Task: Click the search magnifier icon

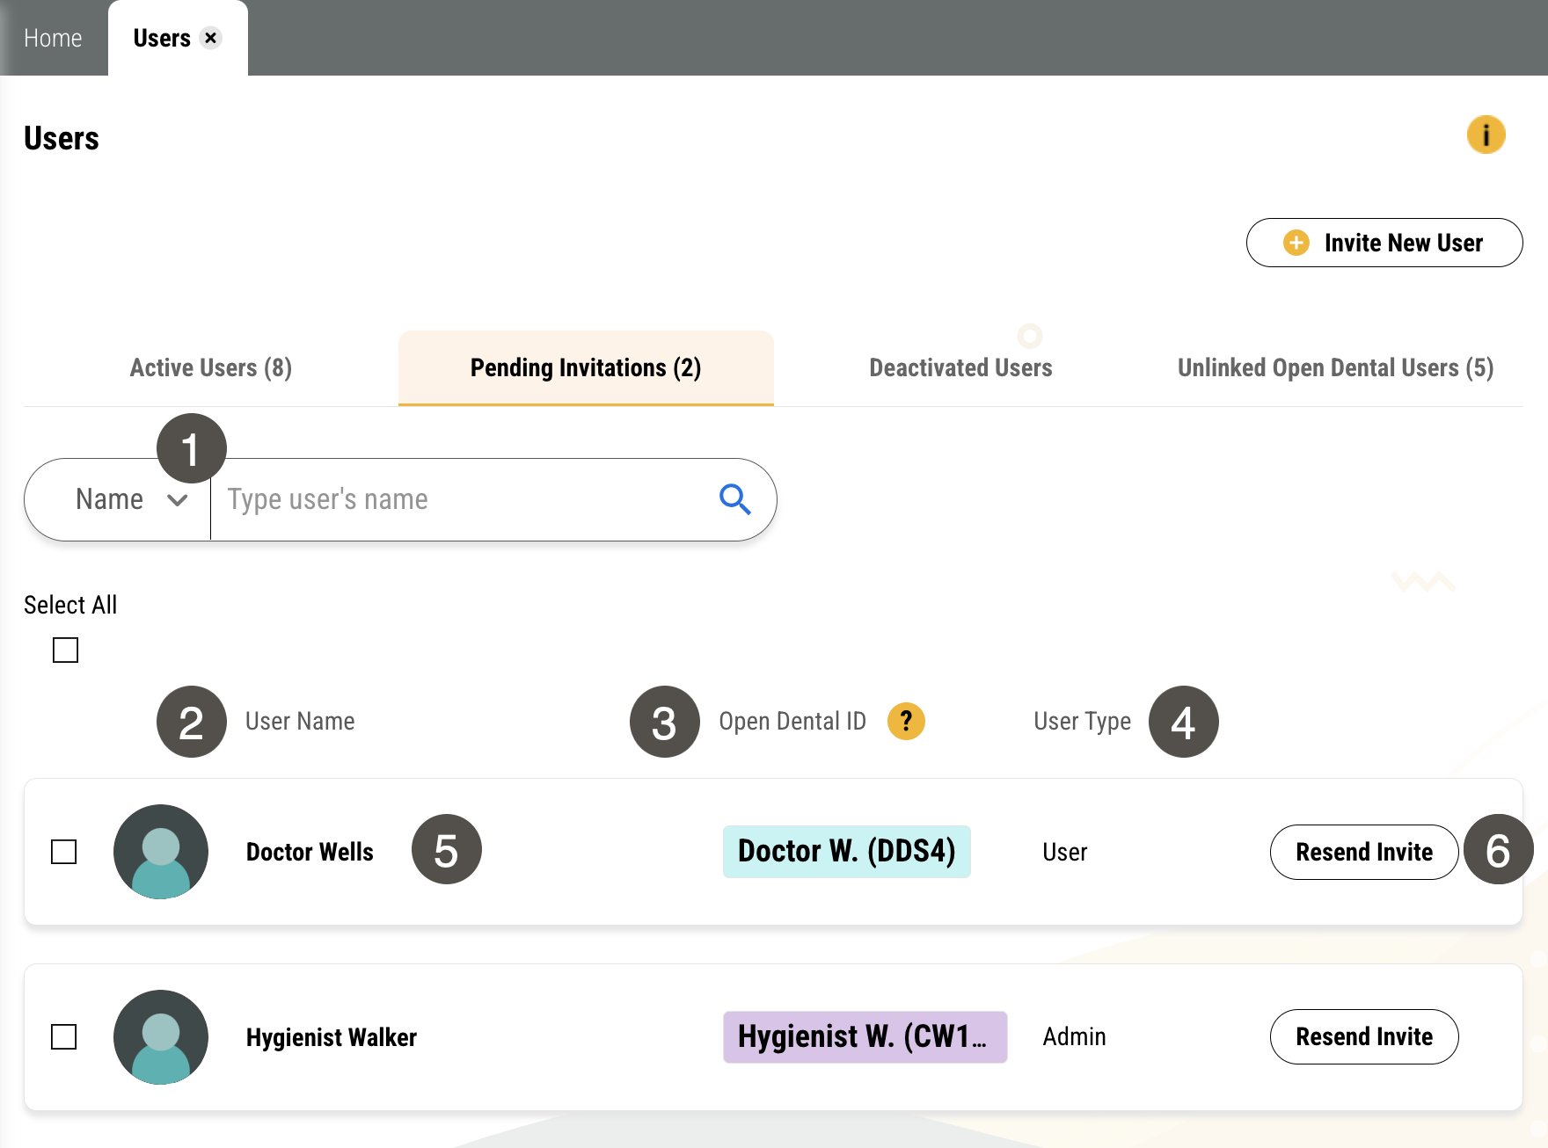Action: pos(734,499)
